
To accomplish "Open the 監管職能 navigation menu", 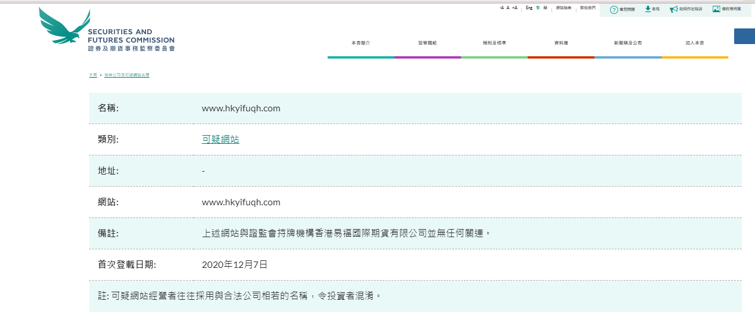I will (427, 43).
